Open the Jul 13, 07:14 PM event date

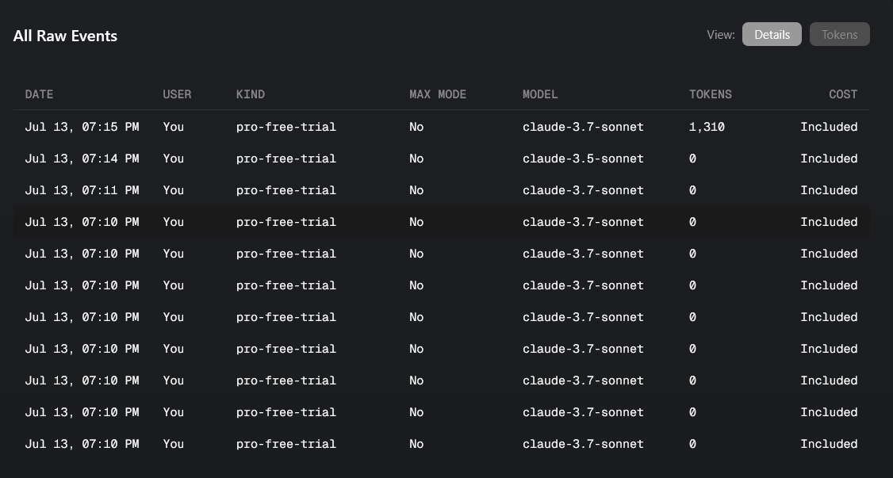point(82,159)
